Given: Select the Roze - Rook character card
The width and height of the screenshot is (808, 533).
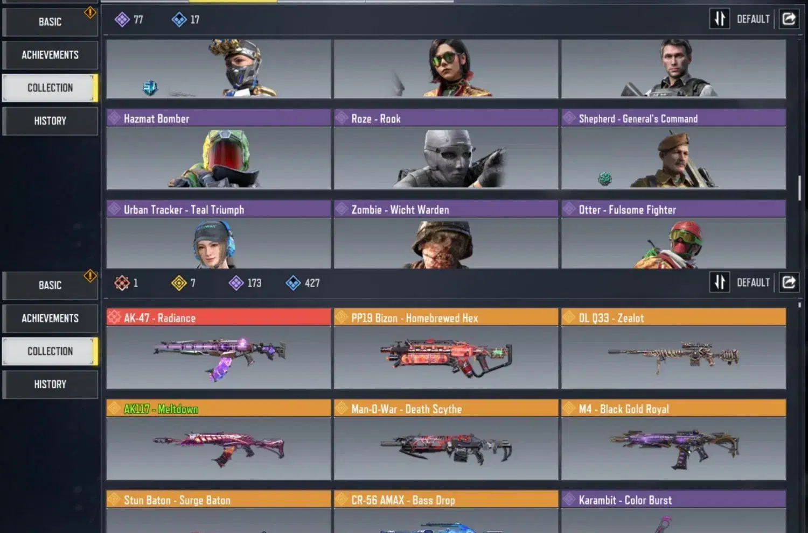Looking at the screenshot, I should click(x=446, y=149).
